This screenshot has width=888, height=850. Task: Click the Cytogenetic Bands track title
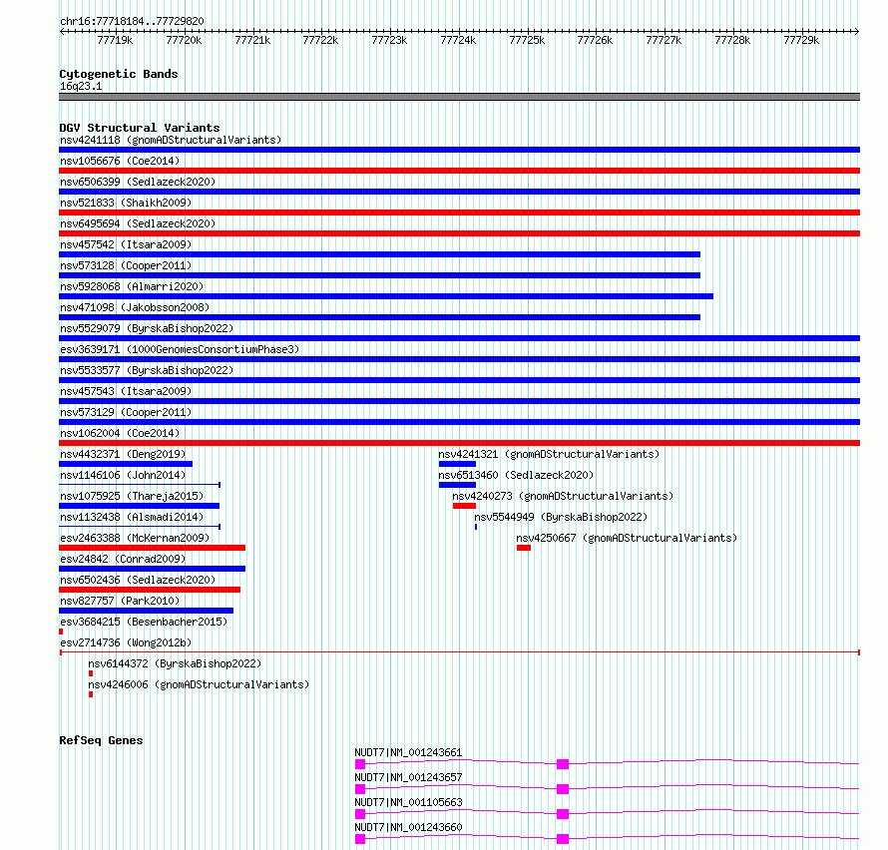pos(119,74)
